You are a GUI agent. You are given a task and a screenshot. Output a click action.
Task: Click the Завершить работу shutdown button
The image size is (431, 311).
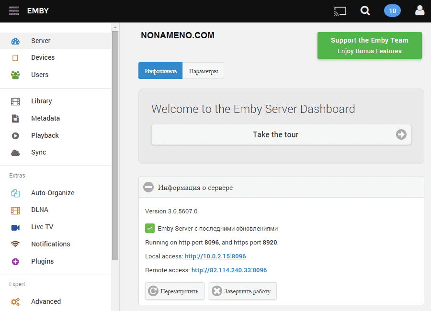242,291
